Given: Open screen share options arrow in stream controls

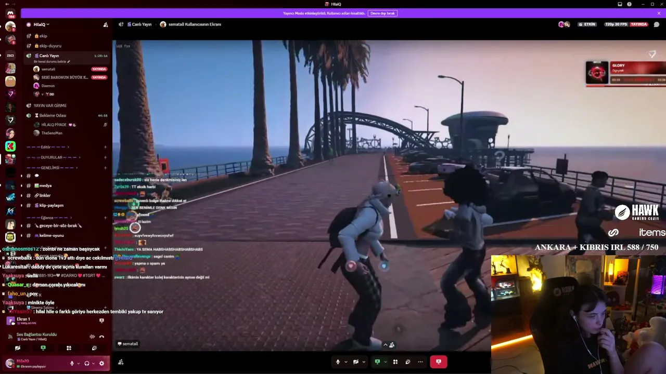Looking at the screenshot, I should (385, 362).
